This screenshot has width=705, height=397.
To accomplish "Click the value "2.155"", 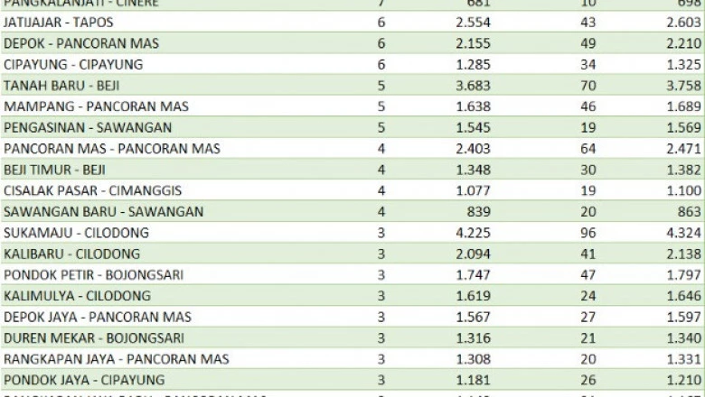I will click(473, 43).
